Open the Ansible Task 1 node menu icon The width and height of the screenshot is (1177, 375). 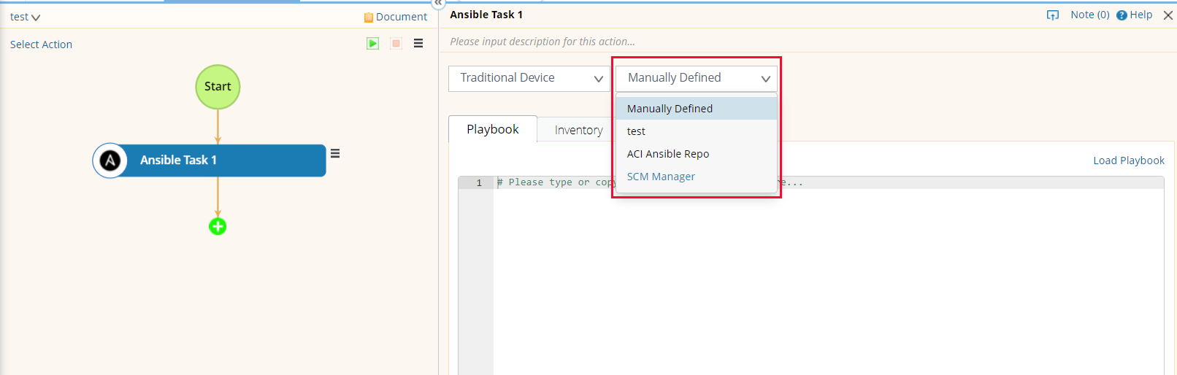tap(335, 153)
